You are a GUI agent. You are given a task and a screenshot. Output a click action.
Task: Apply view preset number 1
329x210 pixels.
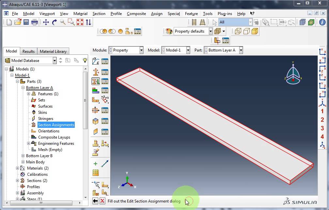(x=322, y=111)
